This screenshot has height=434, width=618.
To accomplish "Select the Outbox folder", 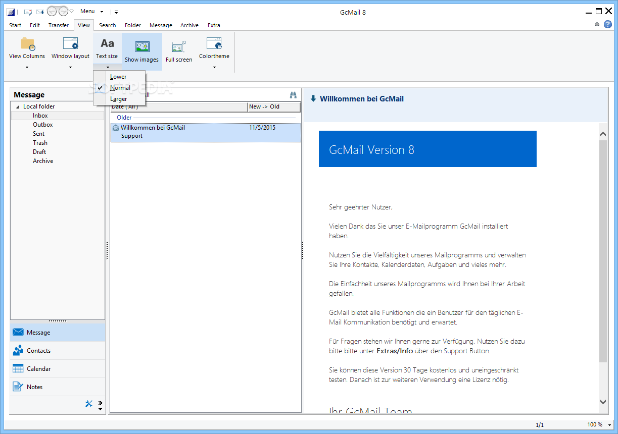I will pos(43,125).
